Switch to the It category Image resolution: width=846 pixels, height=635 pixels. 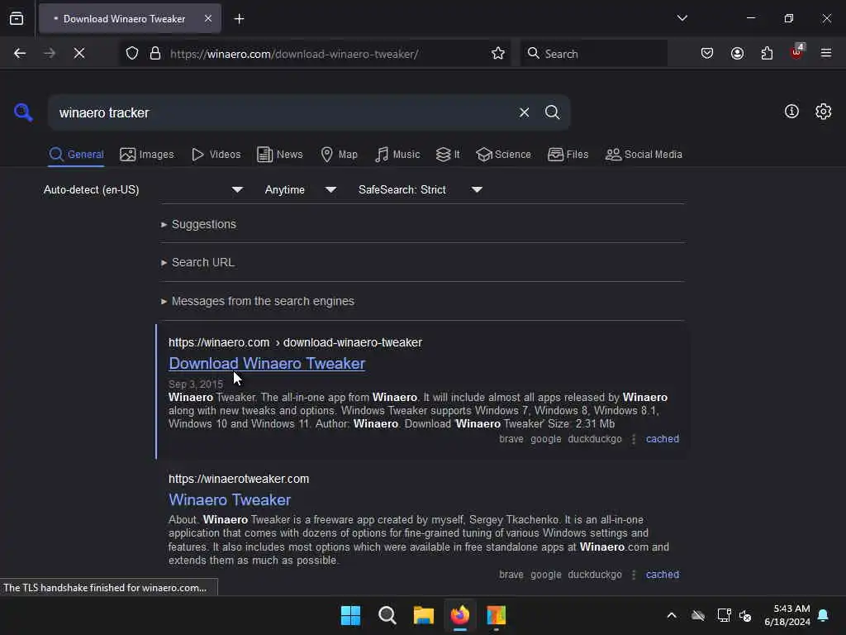click(x=448, y=155)
